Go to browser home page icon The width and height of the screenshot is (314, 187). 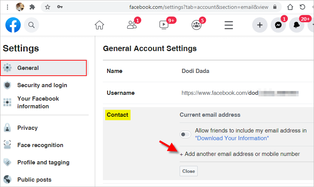pyautogui.click(x=290, y=7)
